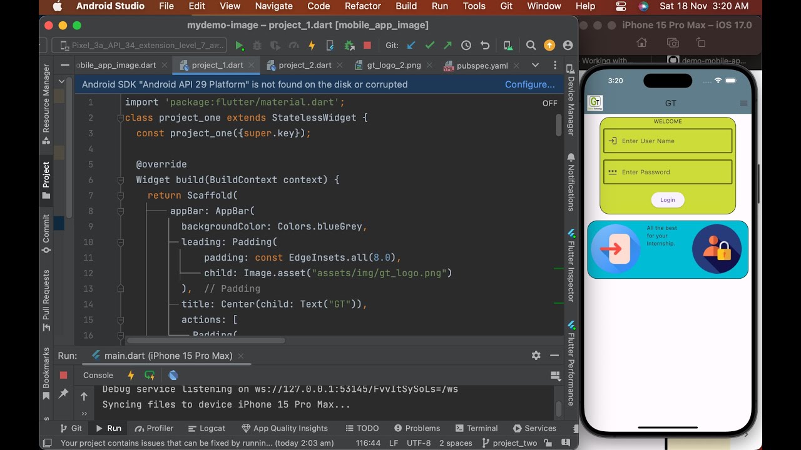The image size is (801, 450).
Task: Toggle the Flutter Inspector side panel
Action: pyautogui.click(x=571, y=266)
